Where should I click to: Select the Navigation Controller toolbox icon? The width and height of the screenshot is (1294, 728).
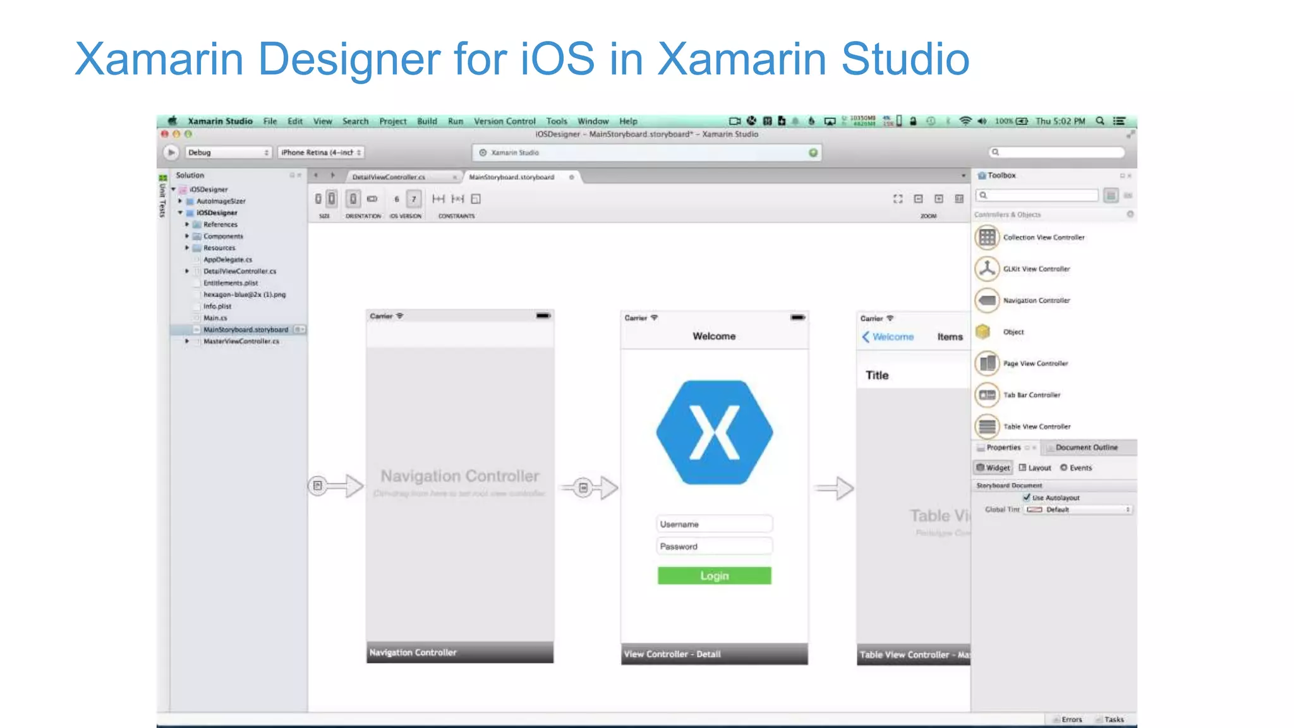pos(987,300)
